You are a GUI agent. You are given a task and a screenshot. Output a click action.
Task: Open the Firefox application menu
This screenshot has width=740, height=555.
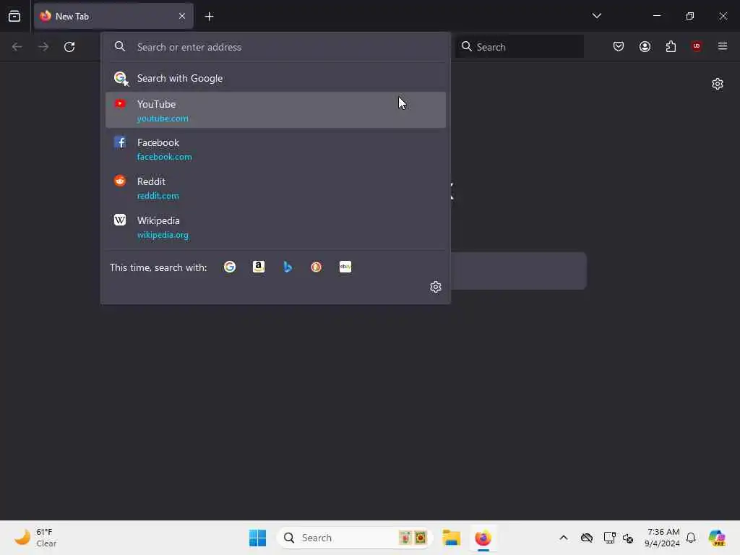click(722, 46)
